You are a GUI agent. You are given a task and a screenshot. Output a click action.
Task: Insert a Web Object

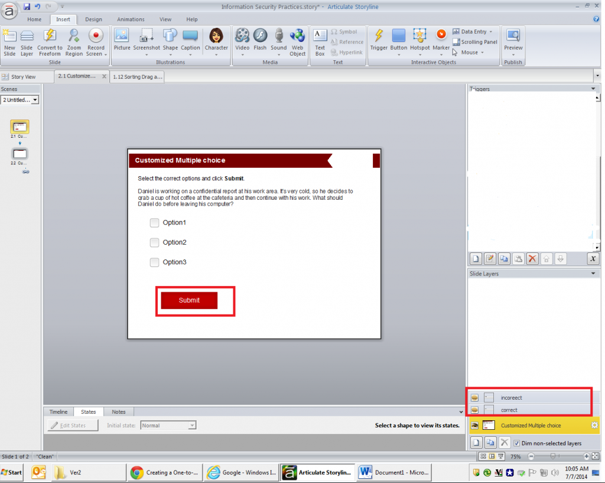[x=297, y=40]
